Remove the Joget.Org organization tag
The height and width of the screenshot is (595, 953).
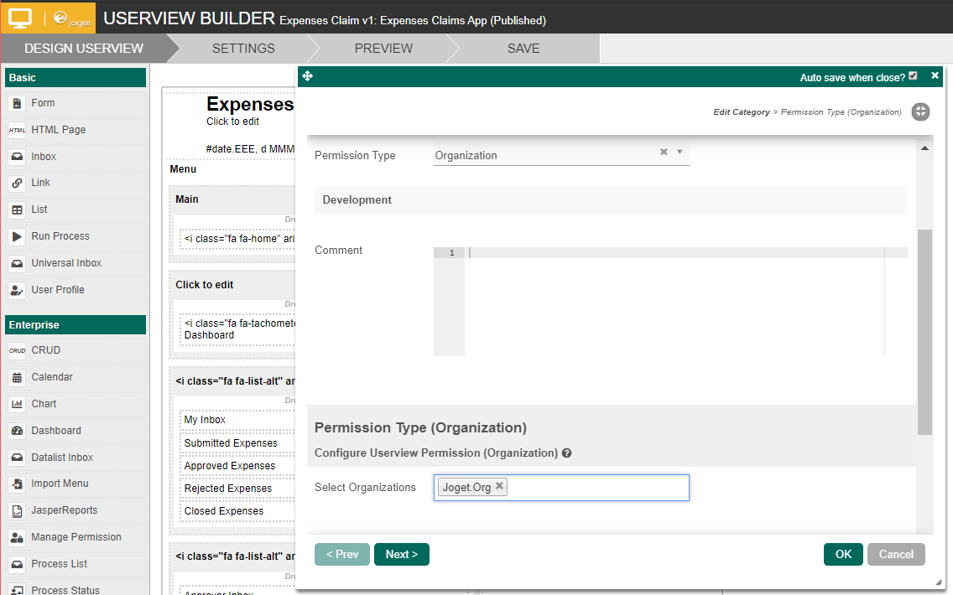click(500, 486)
